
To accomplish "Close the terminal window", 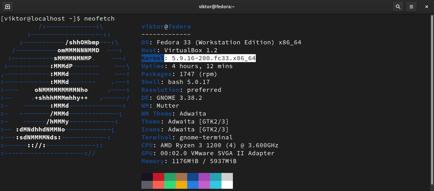I will [x=427, y=6].
